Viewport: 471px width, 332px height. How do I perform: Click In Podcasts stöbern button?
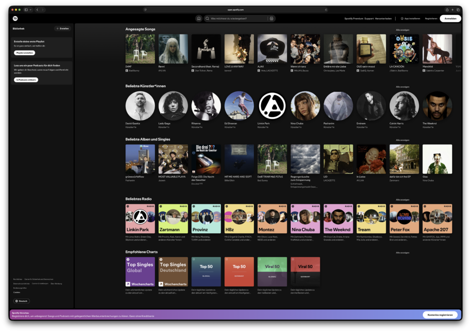tap(26, 80)
